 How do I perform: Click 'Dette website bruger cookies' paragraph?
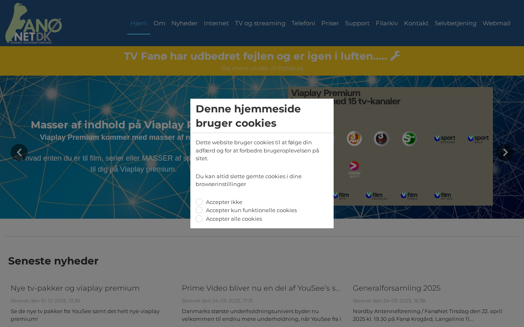pyautogui.click(x=257, y=150)
